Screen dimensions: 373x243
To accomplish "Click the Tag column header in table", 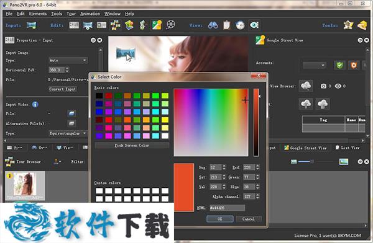I will coord(323,120).
